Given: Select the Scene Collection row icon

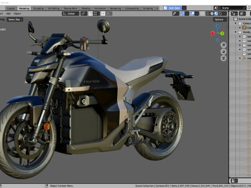Looking at the screenshot, I should (235, 19).
